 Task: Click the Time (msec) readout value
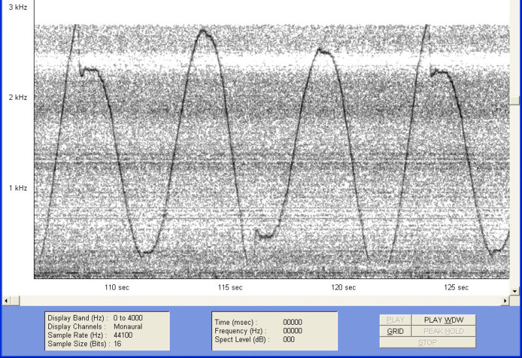pos(292,322)
